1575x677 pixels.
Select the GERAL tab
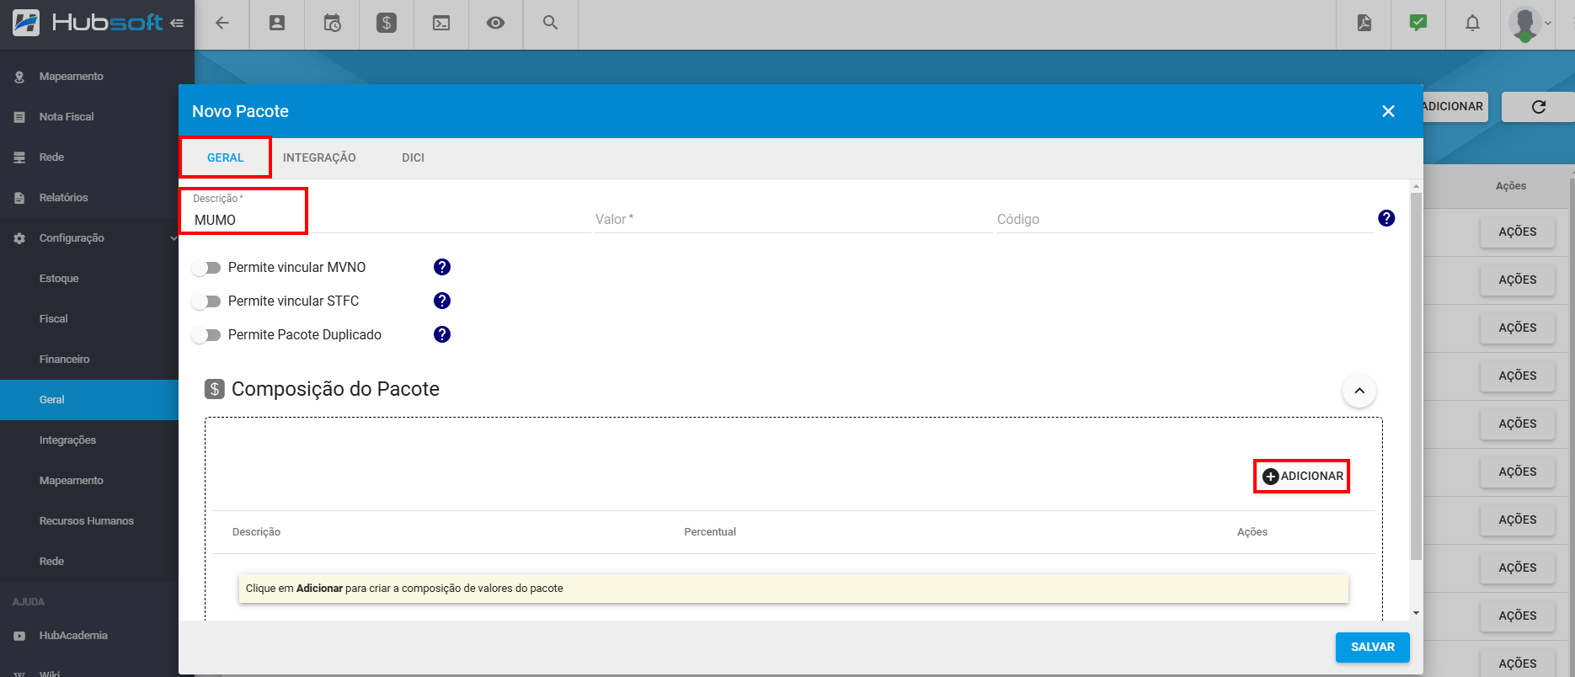pyautogui.click(x=226, y=157)
